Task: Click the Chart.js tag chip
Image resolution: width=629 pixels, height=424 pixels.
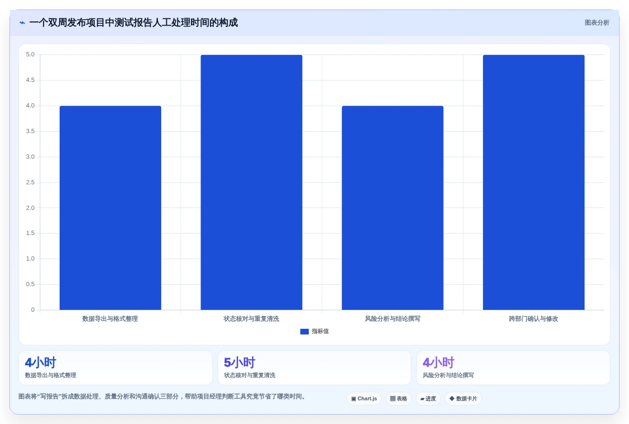Action: point(364,399)
